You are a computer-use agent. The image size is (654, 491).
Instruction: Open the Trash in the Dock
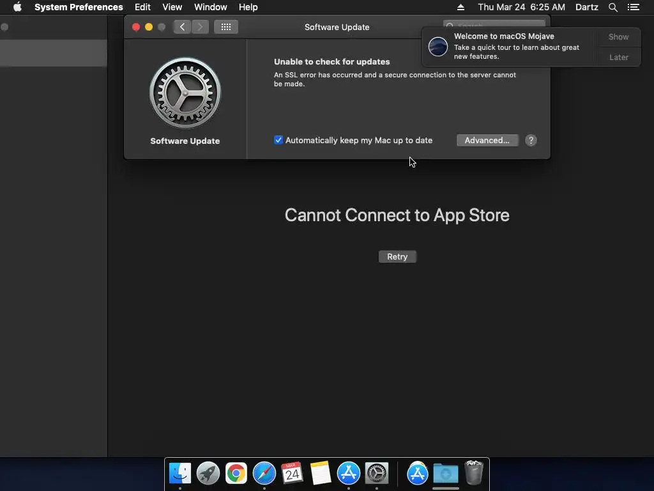coord(474,472)
